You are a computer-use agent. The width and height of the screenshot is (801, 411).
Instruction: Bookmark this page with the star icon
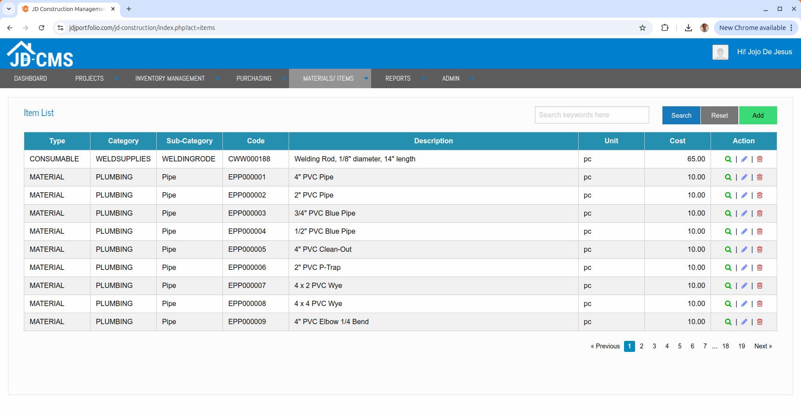[x=642, y=28]
